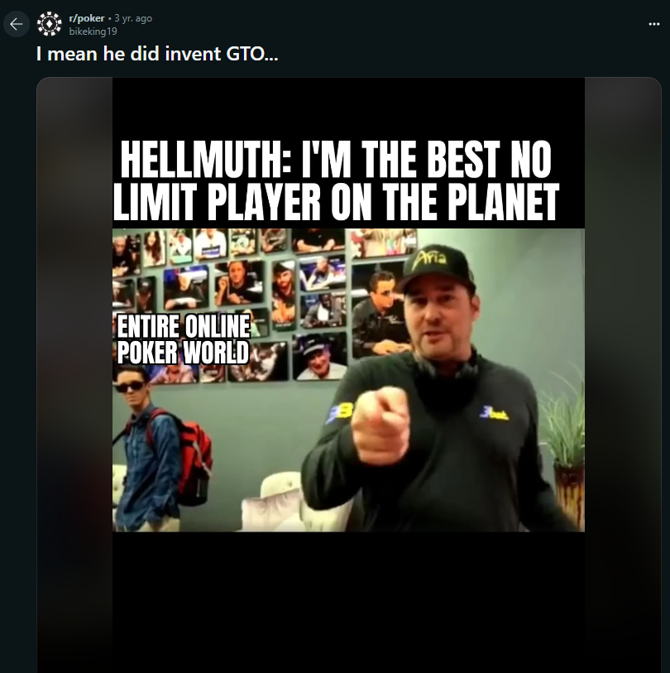Go to the r/poker community link
Screen dimensions: 670x673
coord(86,18)
